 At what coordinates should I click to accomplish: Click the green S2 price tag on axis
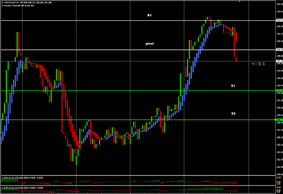279,120
